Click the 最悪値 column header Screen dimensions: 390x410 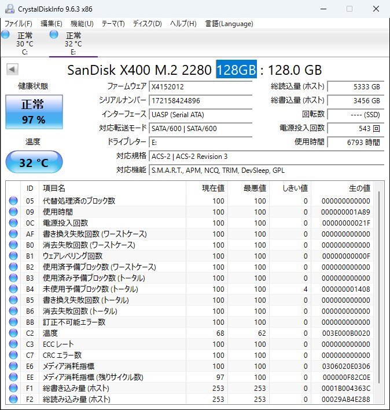tap(248, 188)
